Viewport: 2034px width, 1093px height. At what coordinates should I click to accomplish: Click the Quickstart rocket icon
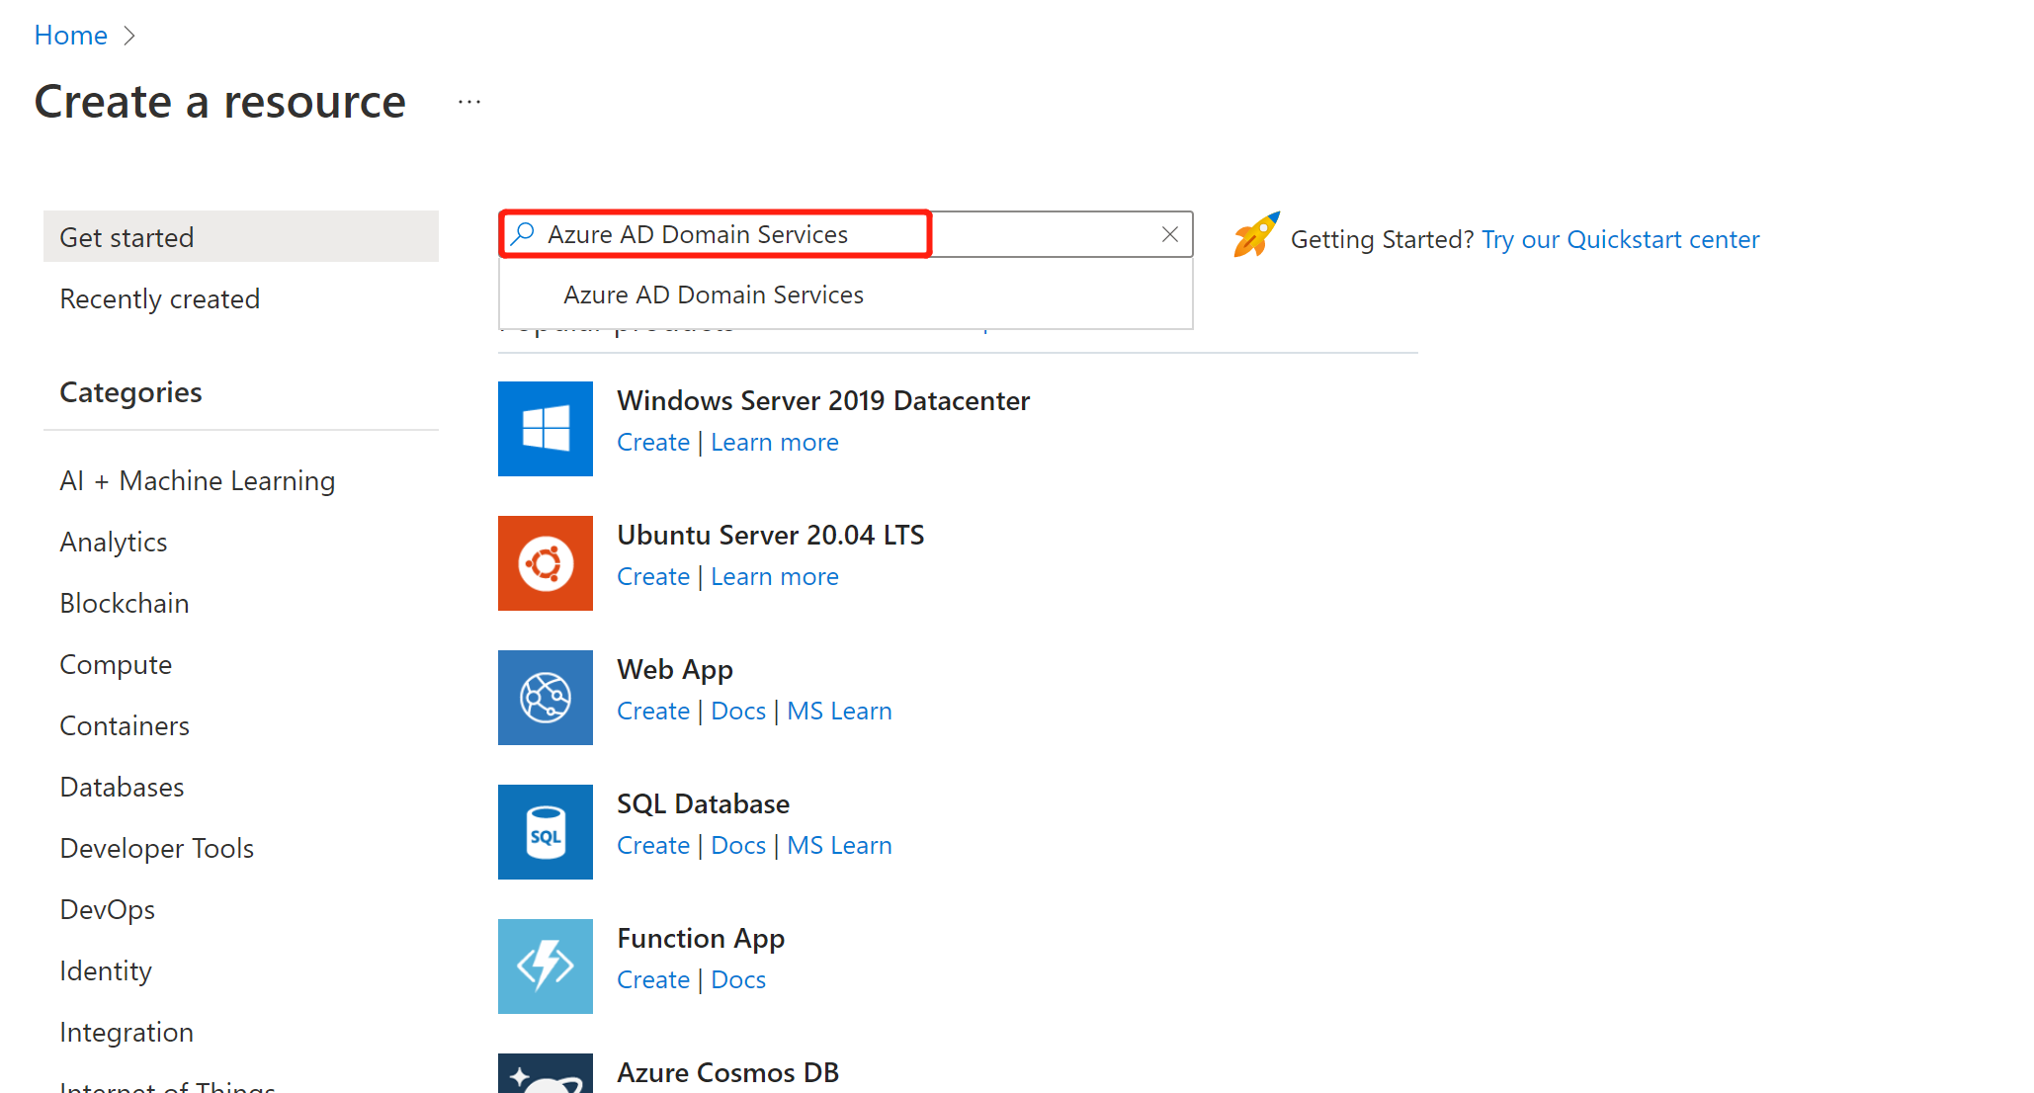pyautogui.click(x=1256, y=235)
